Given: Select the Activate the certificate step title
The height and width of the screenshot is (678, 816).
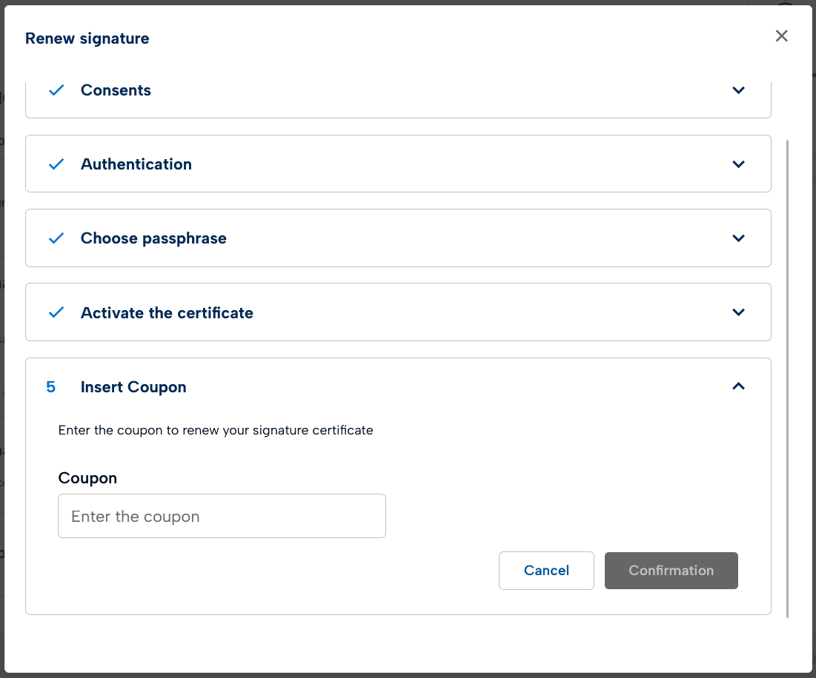Looking at the screenshot, I should 167,313.
